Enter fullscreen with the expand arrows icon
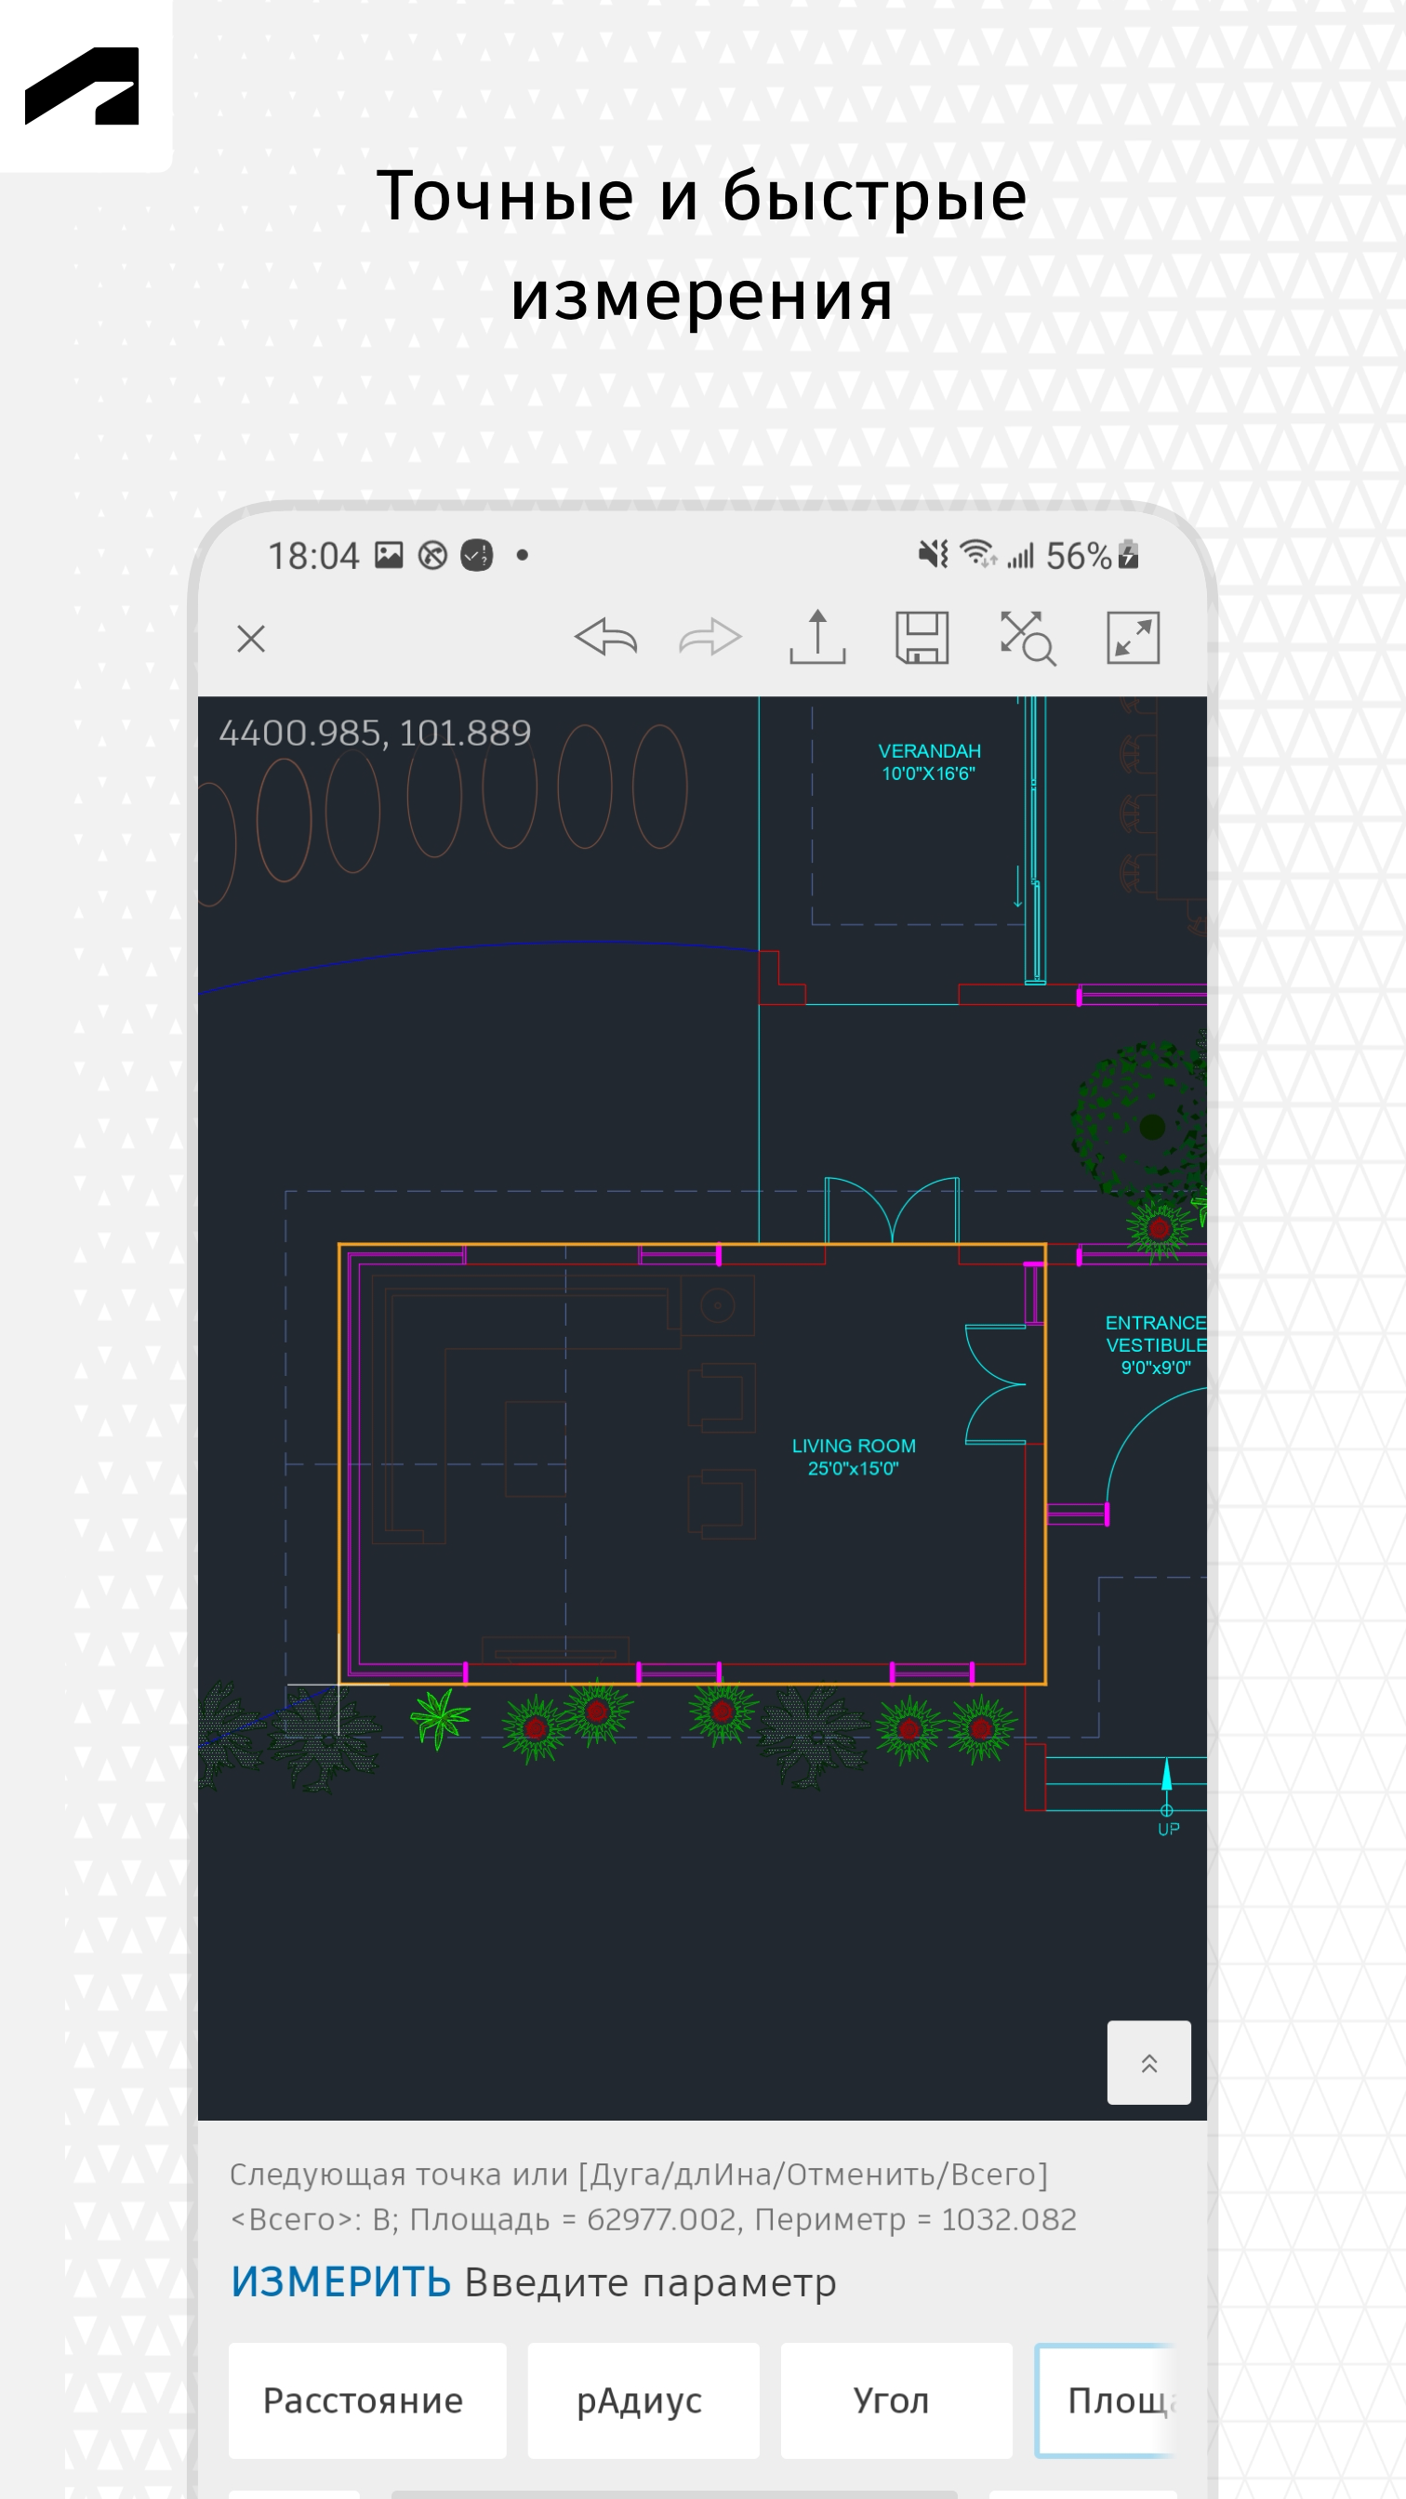Screen dimensions: 1406x2499 tap(1133, 638)
